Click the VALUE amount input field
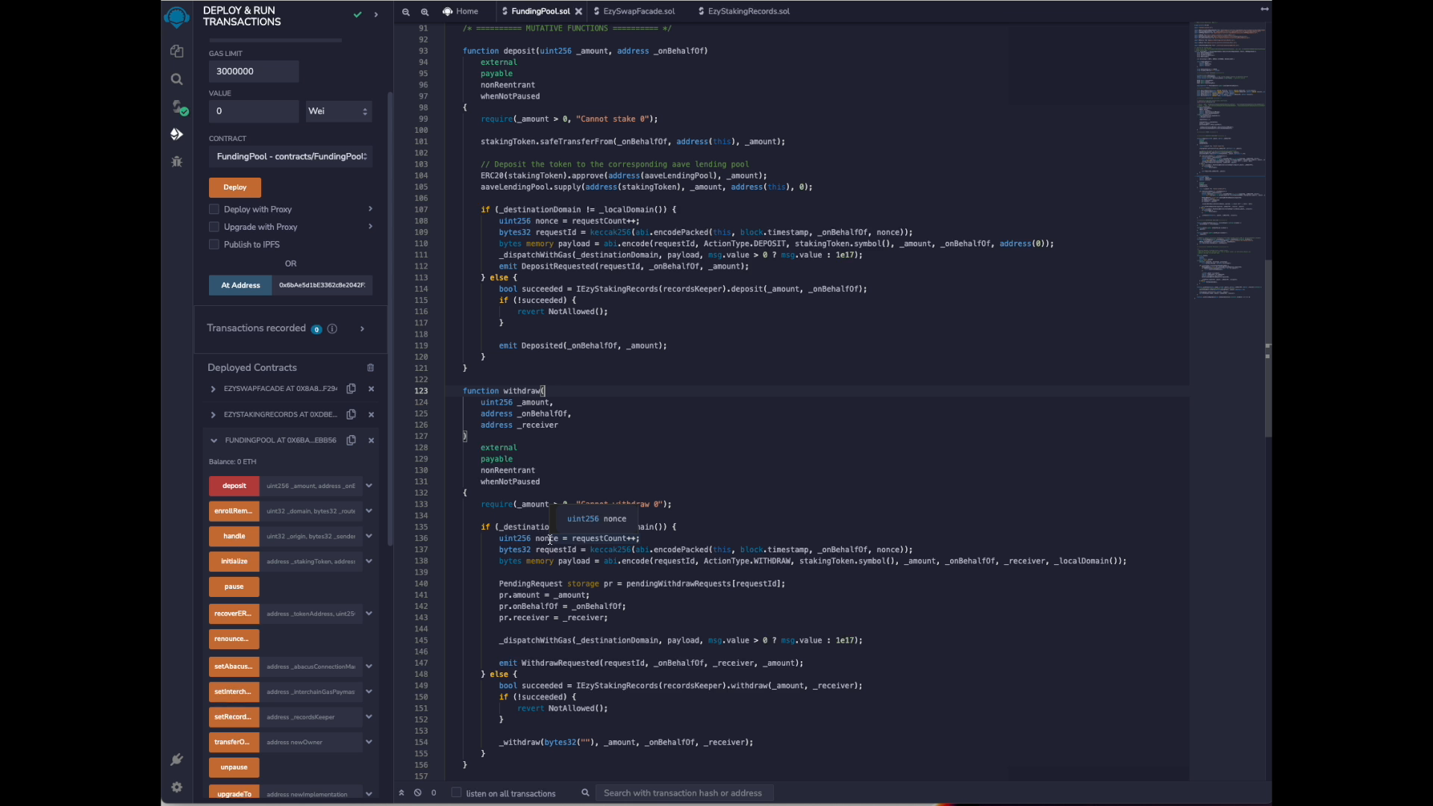 [254, 111]
